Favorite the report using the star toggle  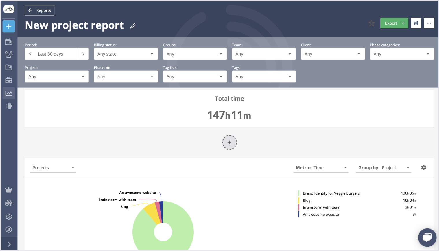tap(371, 23)
